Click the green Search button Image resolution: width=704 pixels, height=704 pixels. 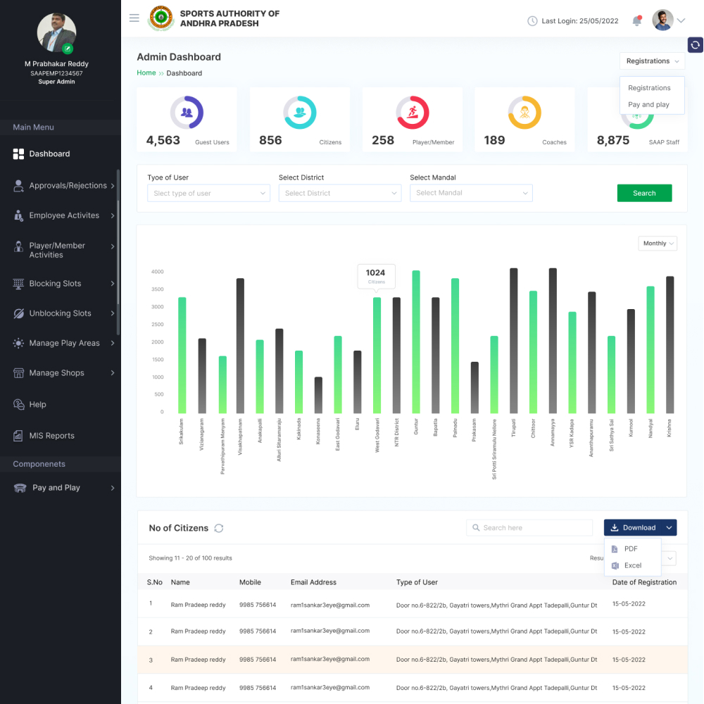click(644, 193)
